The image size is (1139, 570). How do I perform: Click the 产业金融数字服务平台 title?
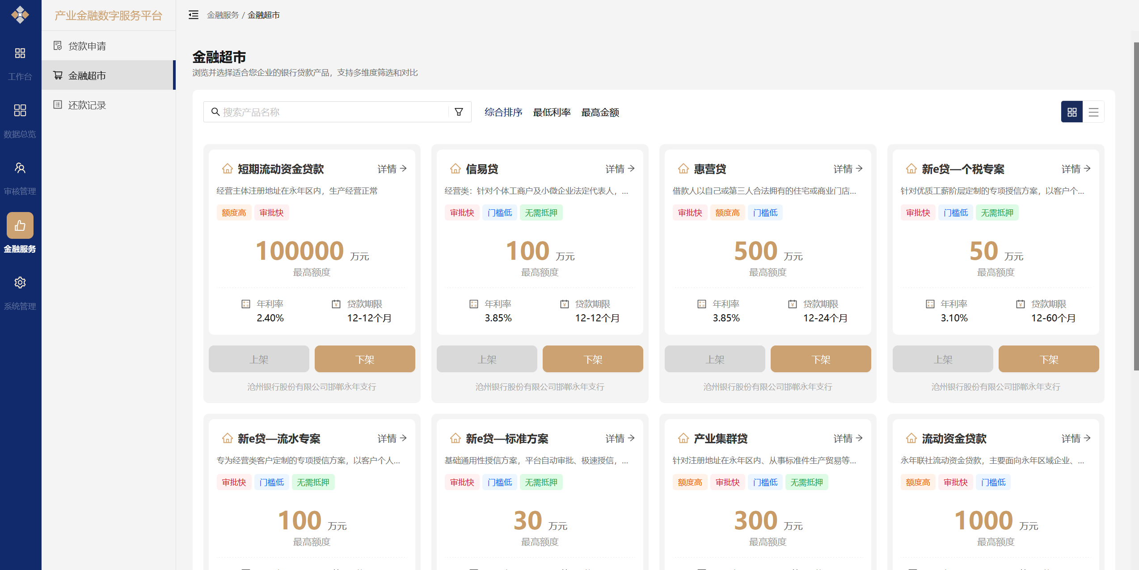coord(108,16)
